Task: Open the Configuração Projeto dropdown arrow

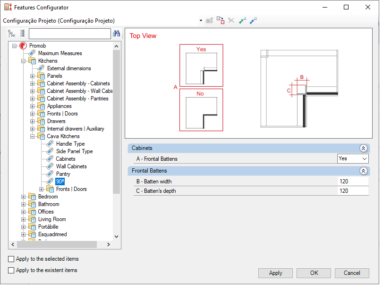Action: tap(201, 21)
